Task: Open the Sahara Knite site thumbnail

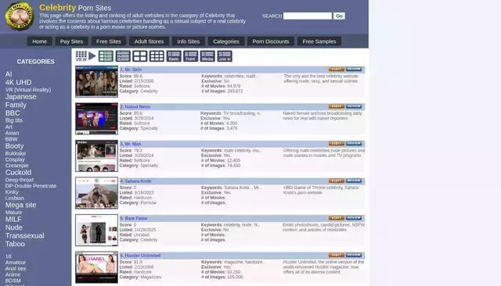Action: pos(96,193)
